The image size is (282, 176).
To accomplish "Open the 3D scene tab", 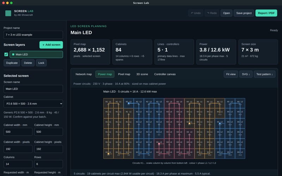I will (142, 74).
